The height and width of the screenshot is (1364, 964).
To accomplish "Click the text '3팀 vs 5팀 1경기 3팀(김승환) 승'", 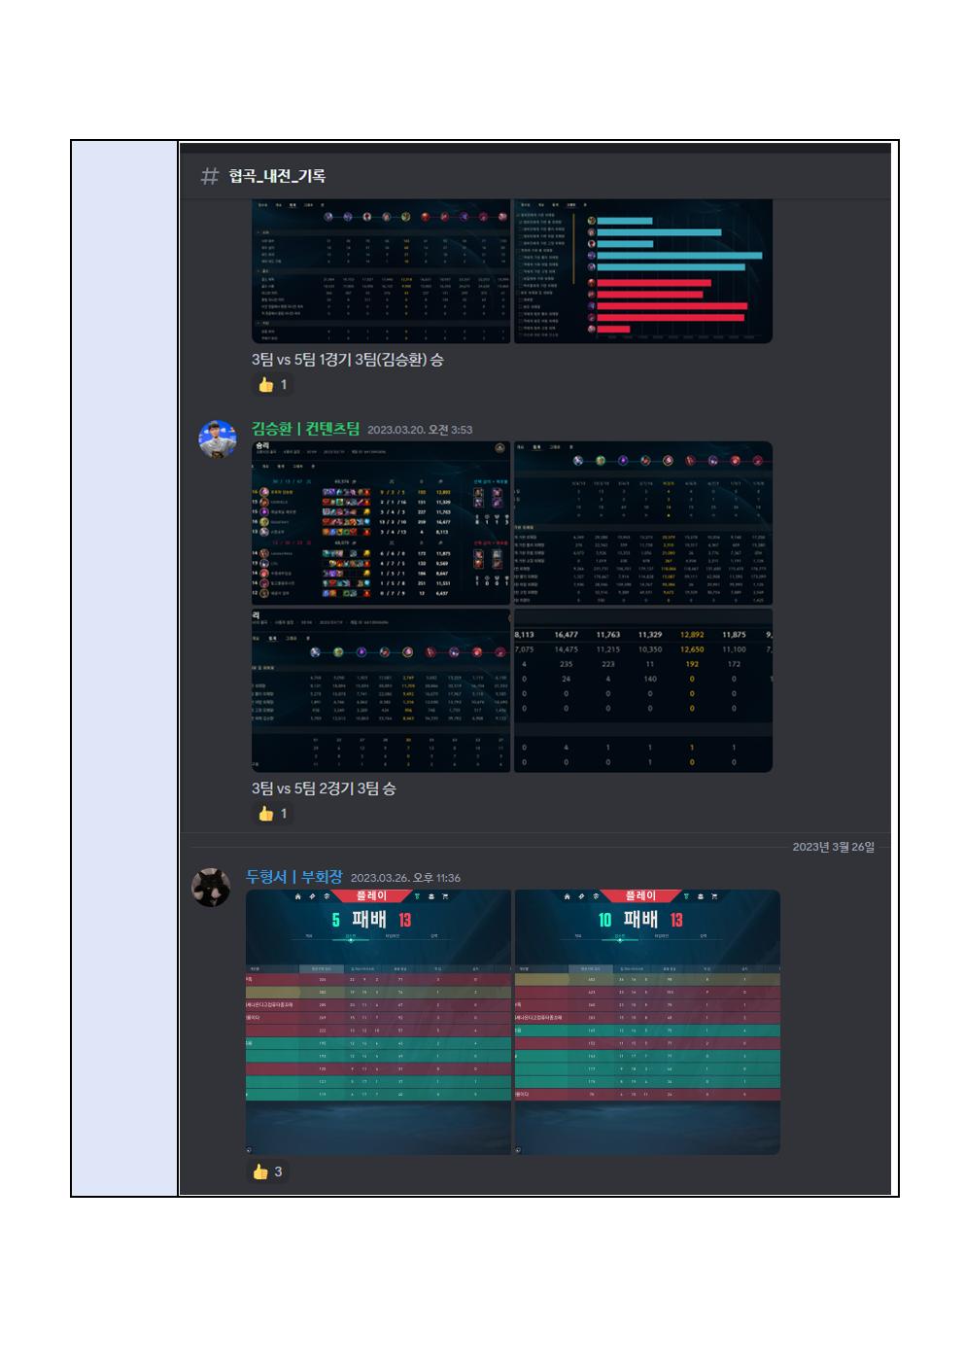I will point(348,360).
